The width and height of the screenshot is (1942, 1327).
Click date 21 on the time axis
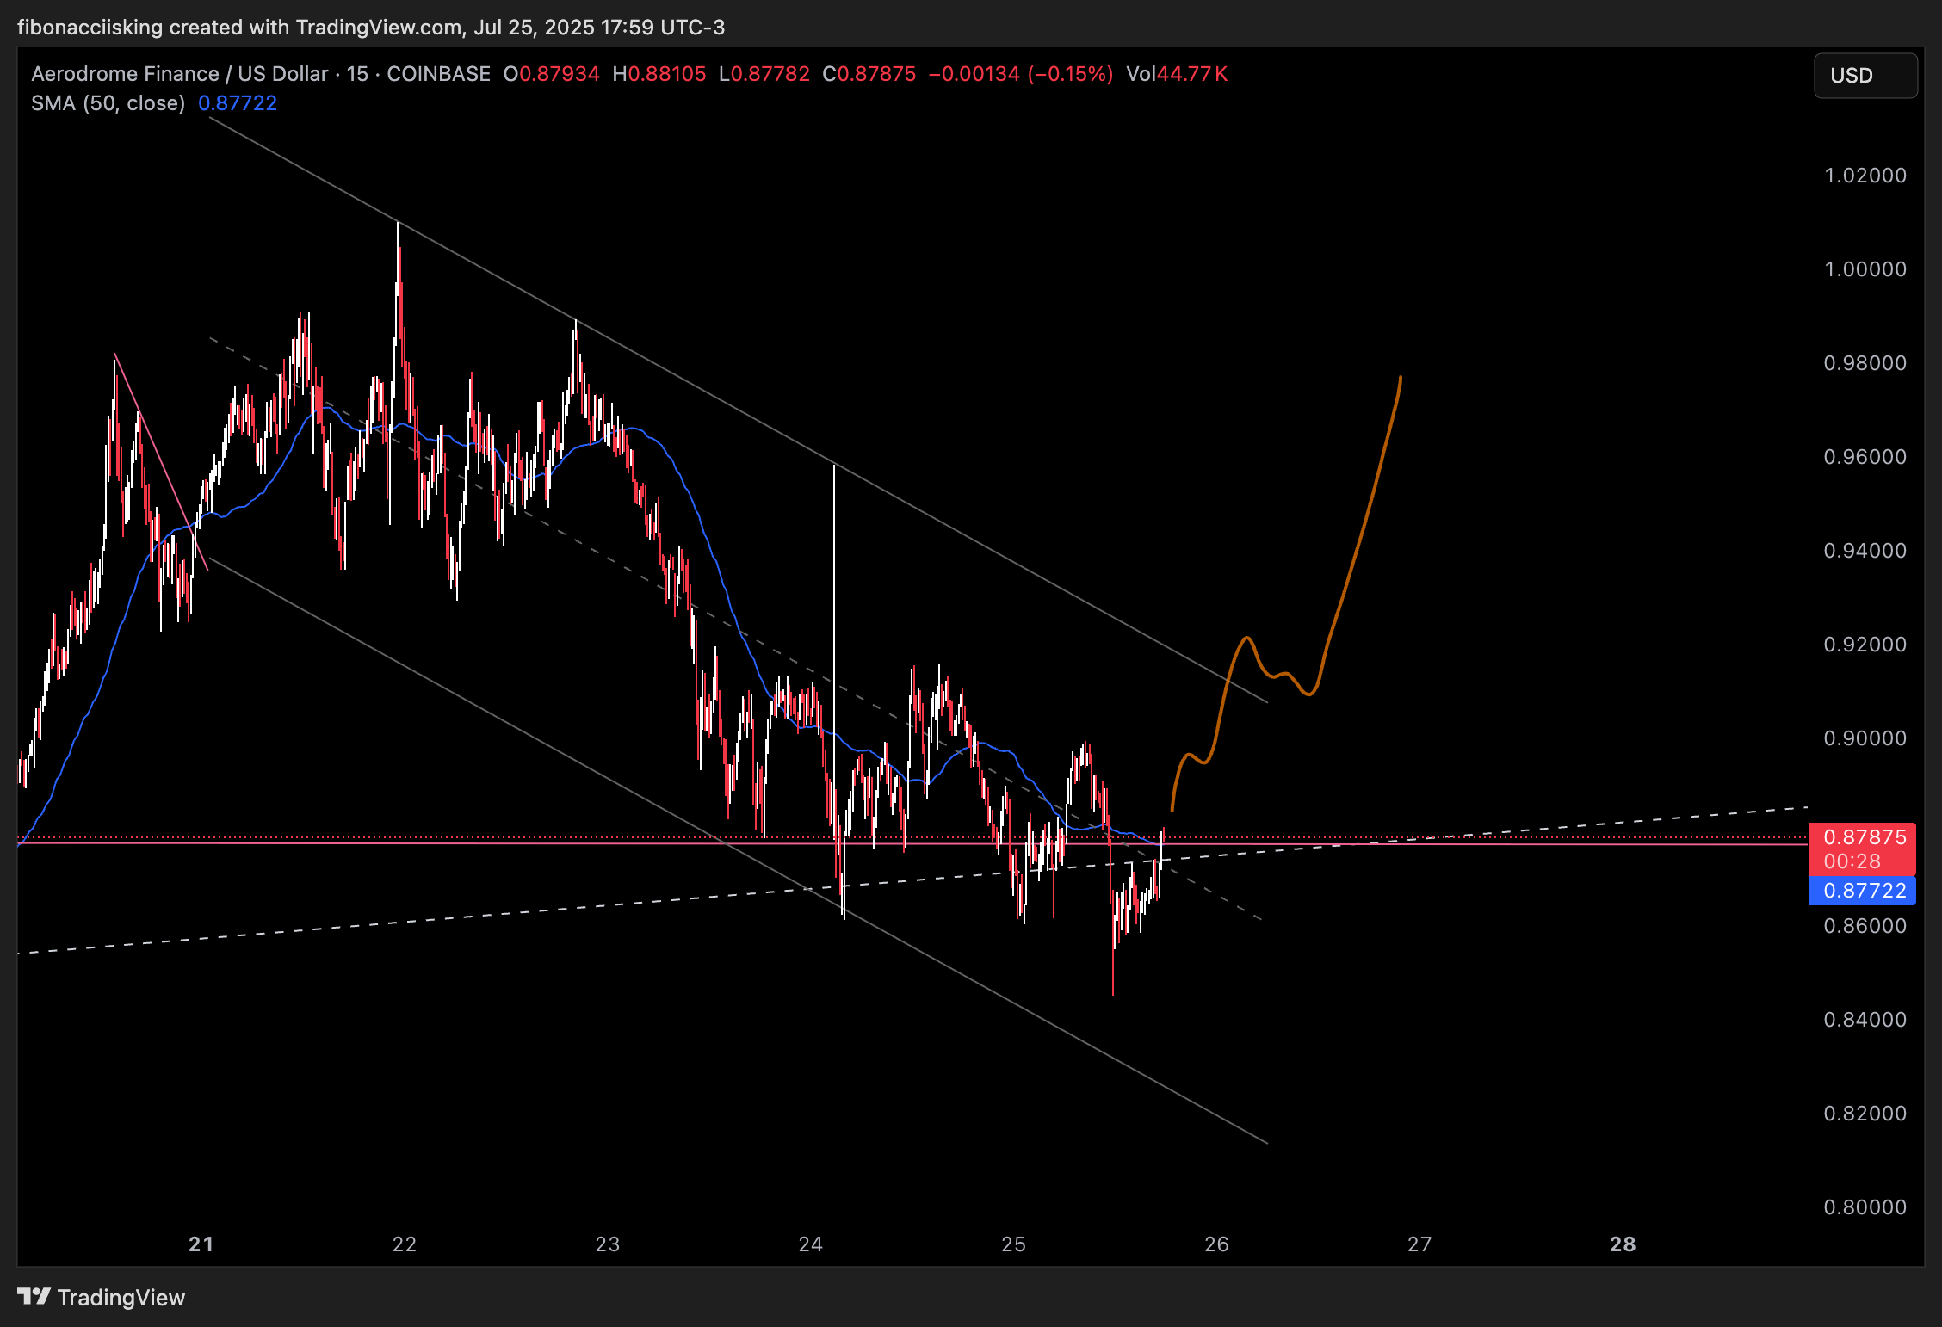click(x=201, y=1244)
